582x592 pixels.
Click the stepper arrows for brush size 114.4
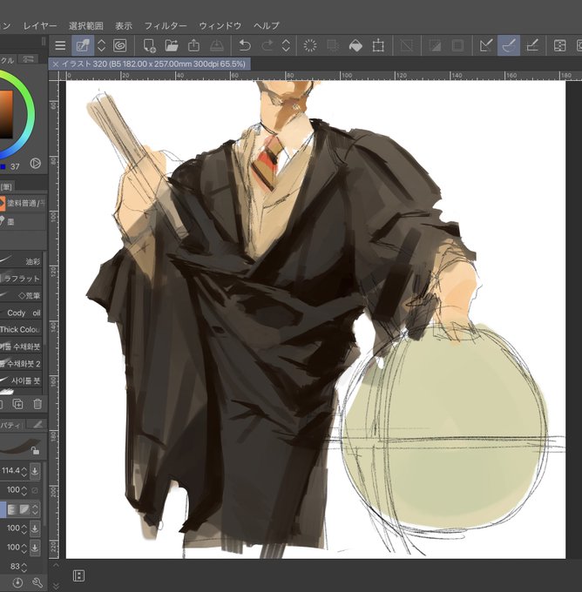point(24,471)
